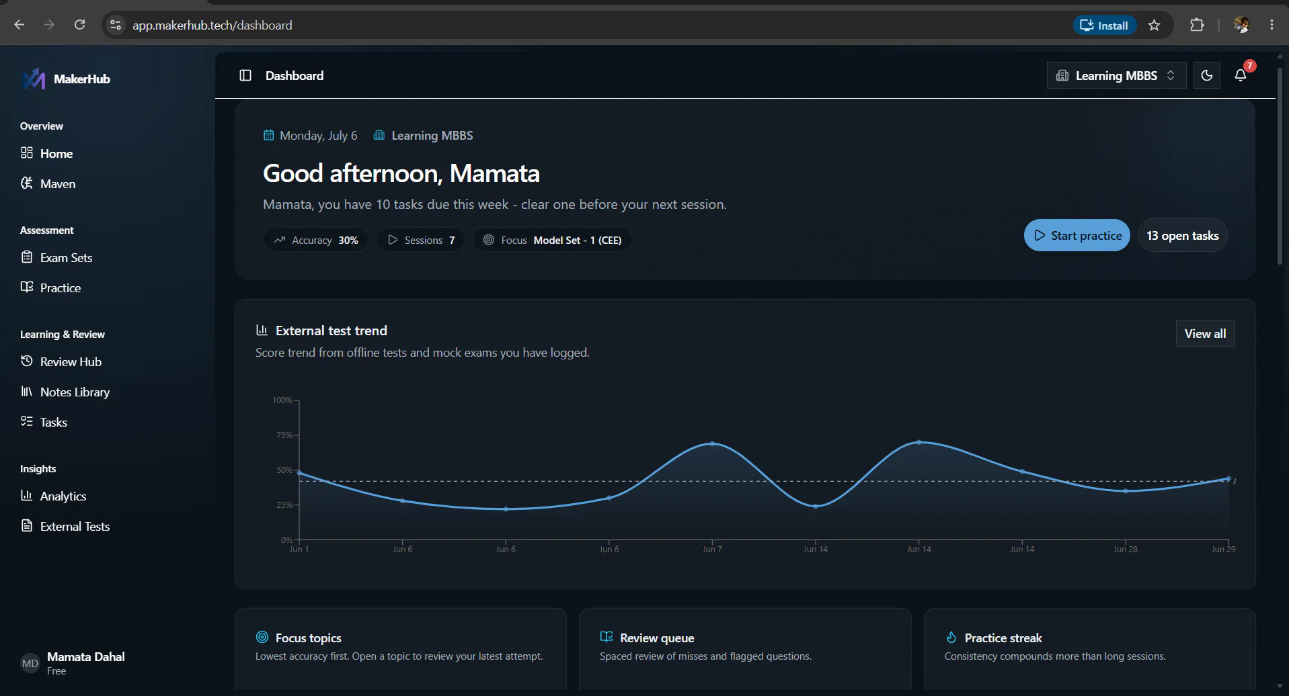Image resolution: width=1289 pixels, height=696 pixels.
Task: Toggle the sidebar panel icon
Action: [x=245, y=75]
